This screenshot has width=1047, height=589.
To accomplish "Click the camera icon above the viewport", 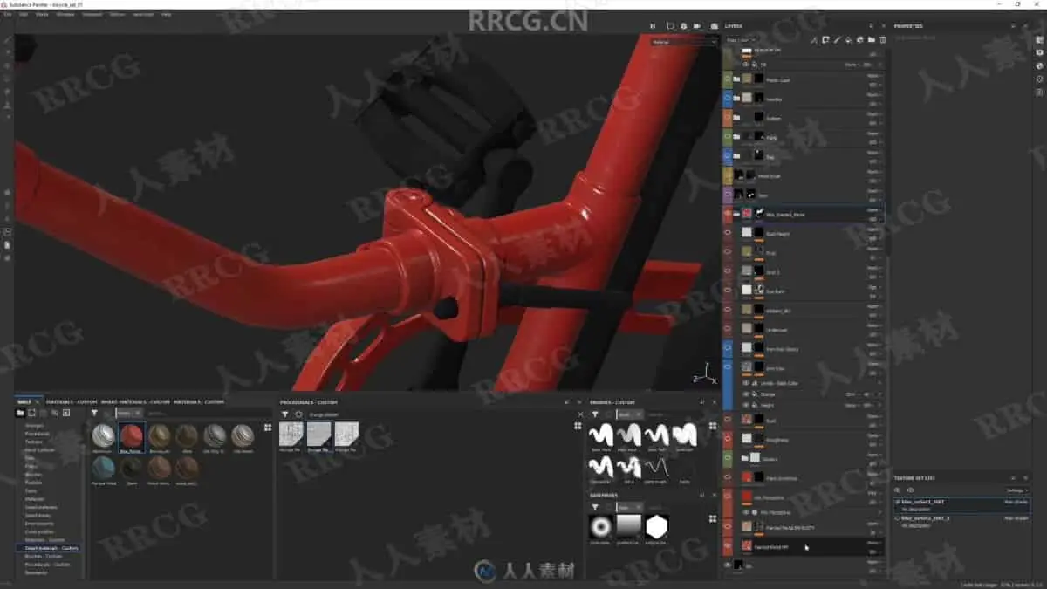I will (714, 26).
